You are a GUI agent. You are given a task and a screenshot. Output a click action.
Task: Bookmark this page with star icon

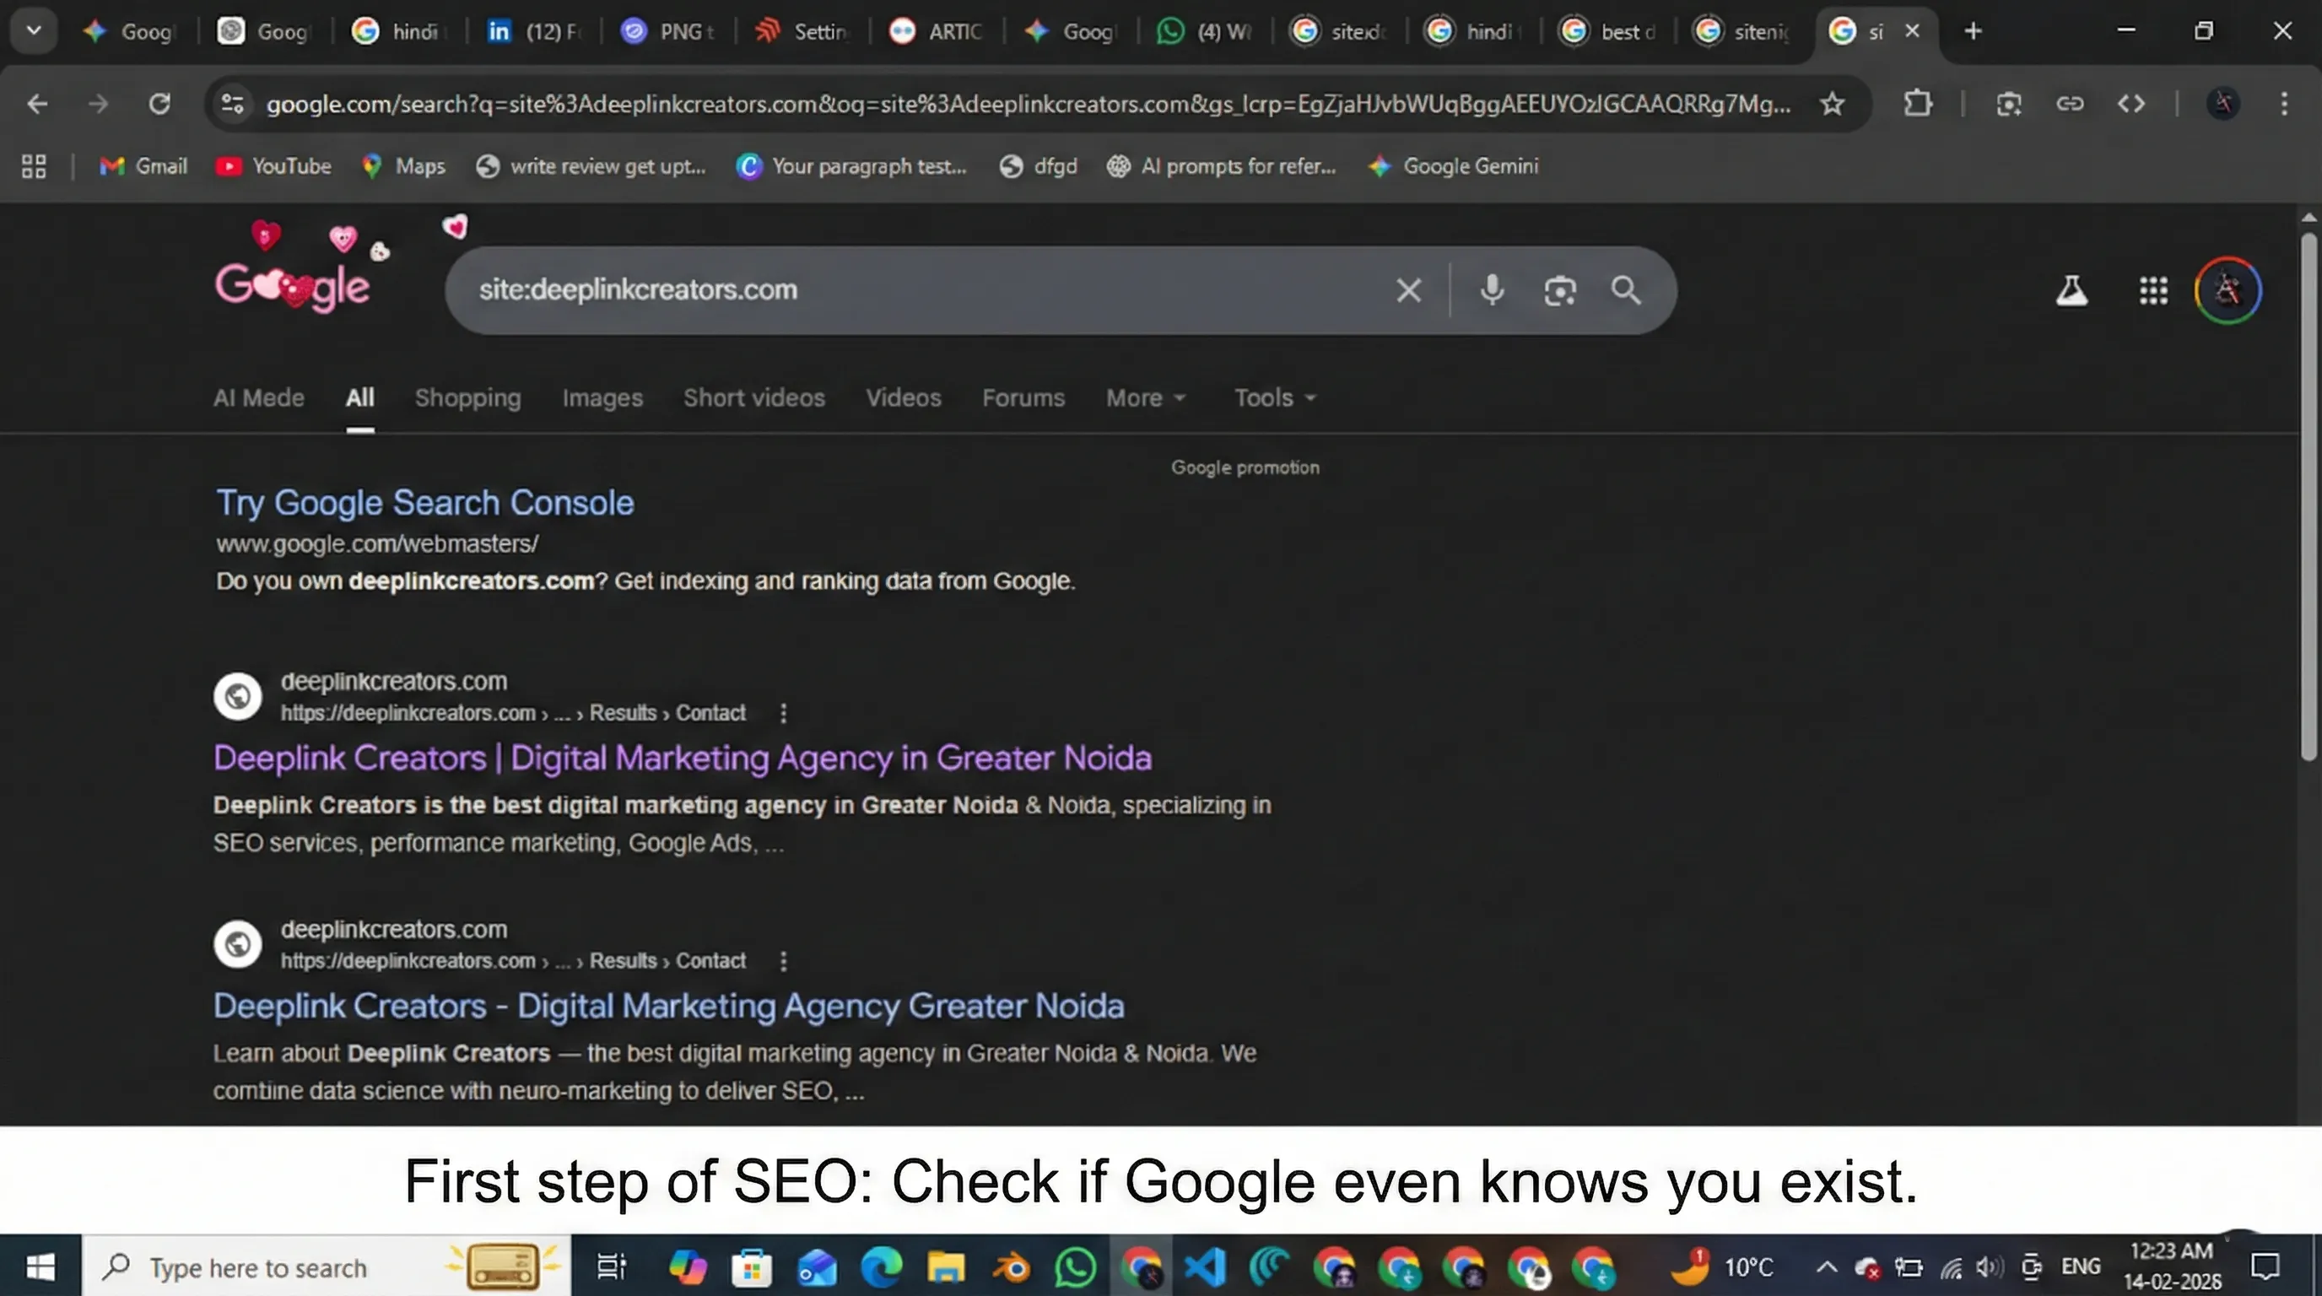coord(1832,104)
